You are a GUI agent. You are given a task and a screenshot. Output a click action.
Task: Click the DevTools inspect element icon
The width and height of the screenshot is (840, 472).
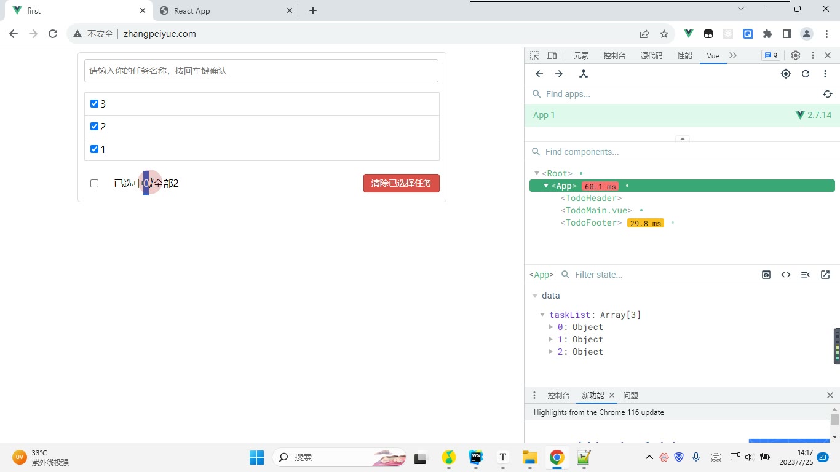534,55
